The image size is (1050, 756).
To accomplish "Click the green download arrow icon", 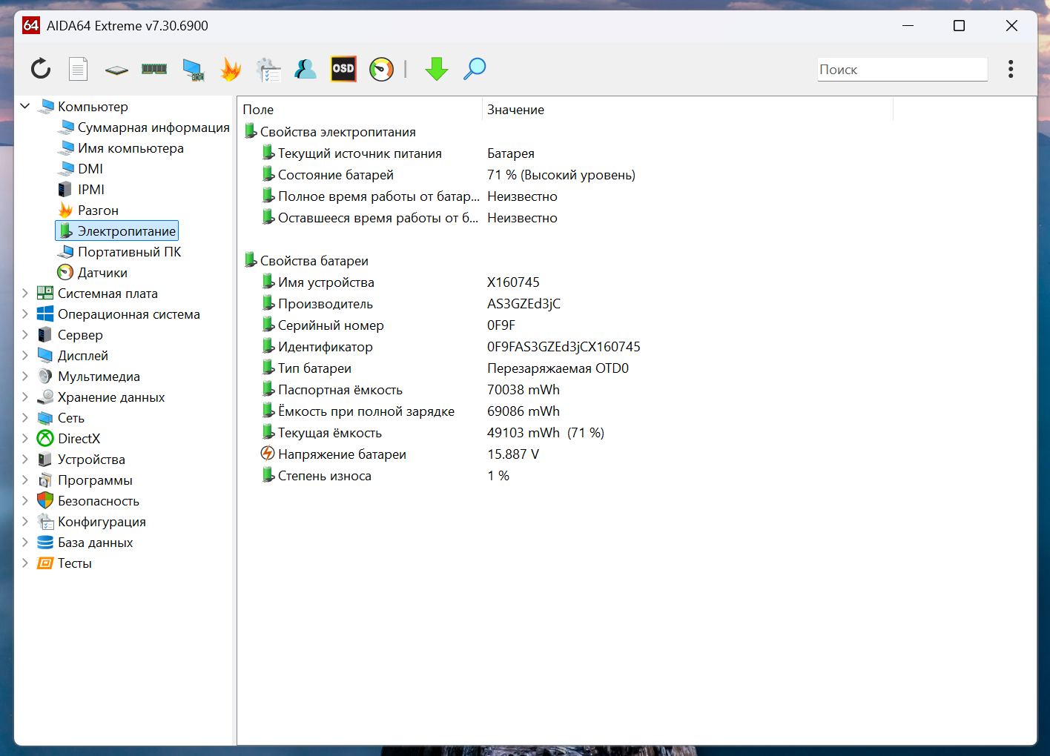I will (437, 69).
